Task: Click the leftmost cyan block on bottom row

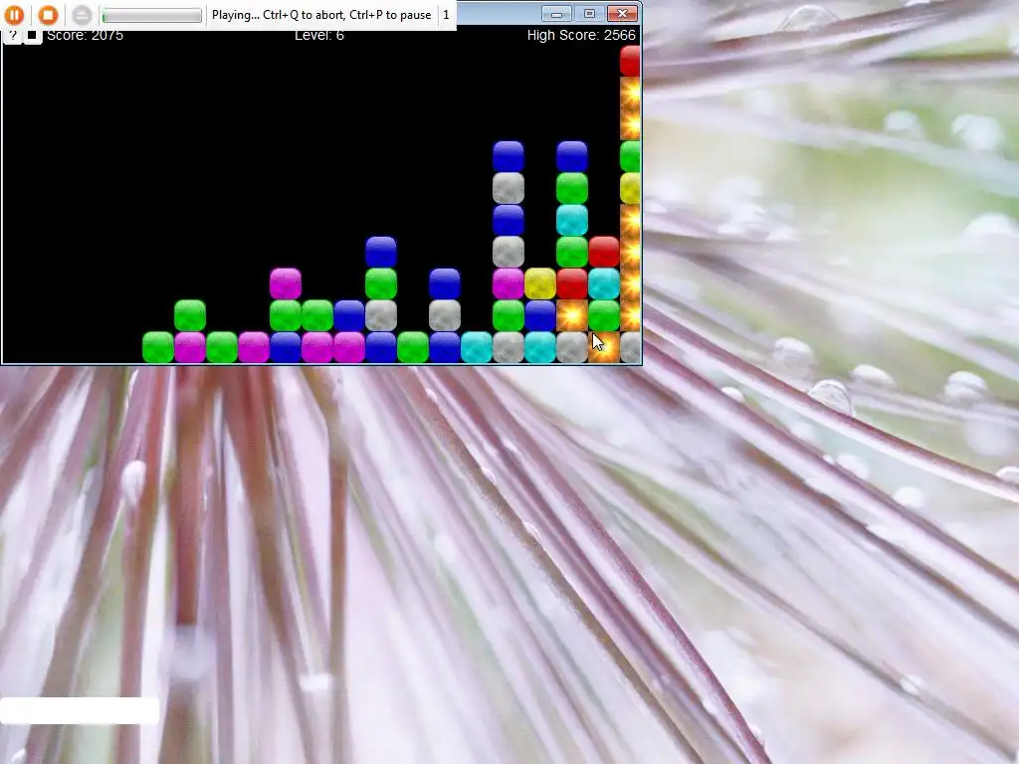Action: [477, 347]
